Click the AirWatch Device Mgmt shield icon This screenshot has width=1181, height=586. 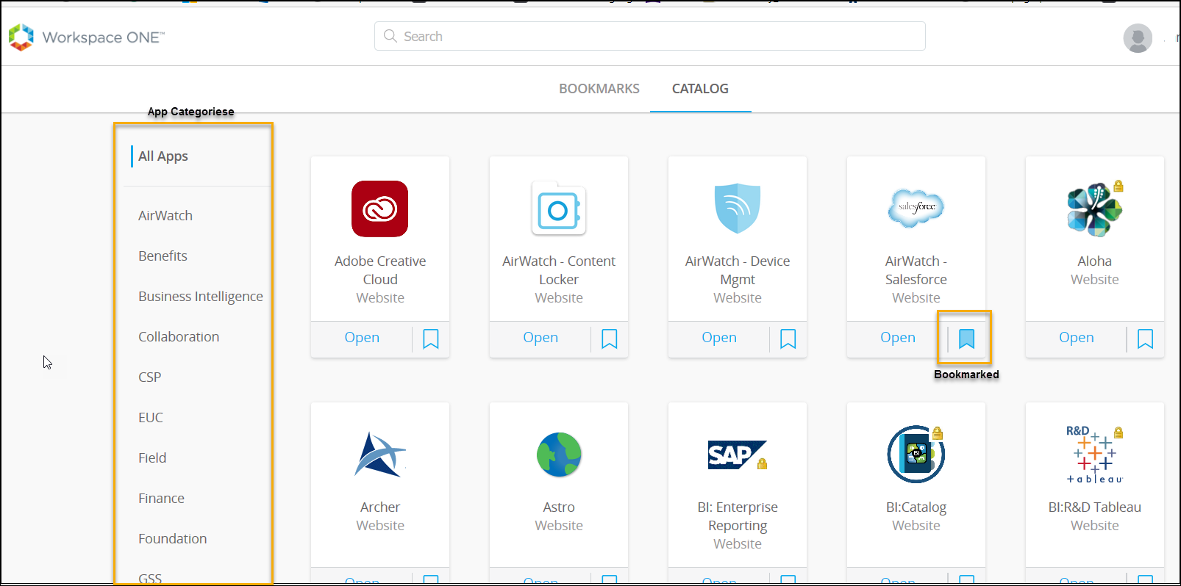[737, 209]
